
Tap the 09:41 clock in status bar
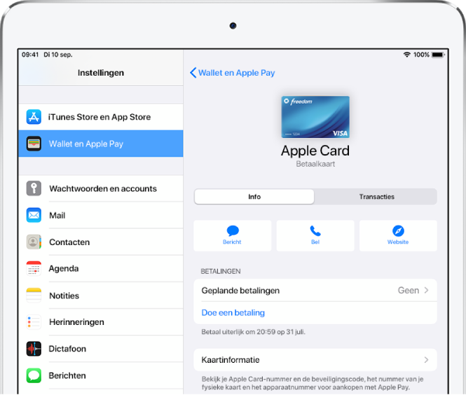coord(30,55)
